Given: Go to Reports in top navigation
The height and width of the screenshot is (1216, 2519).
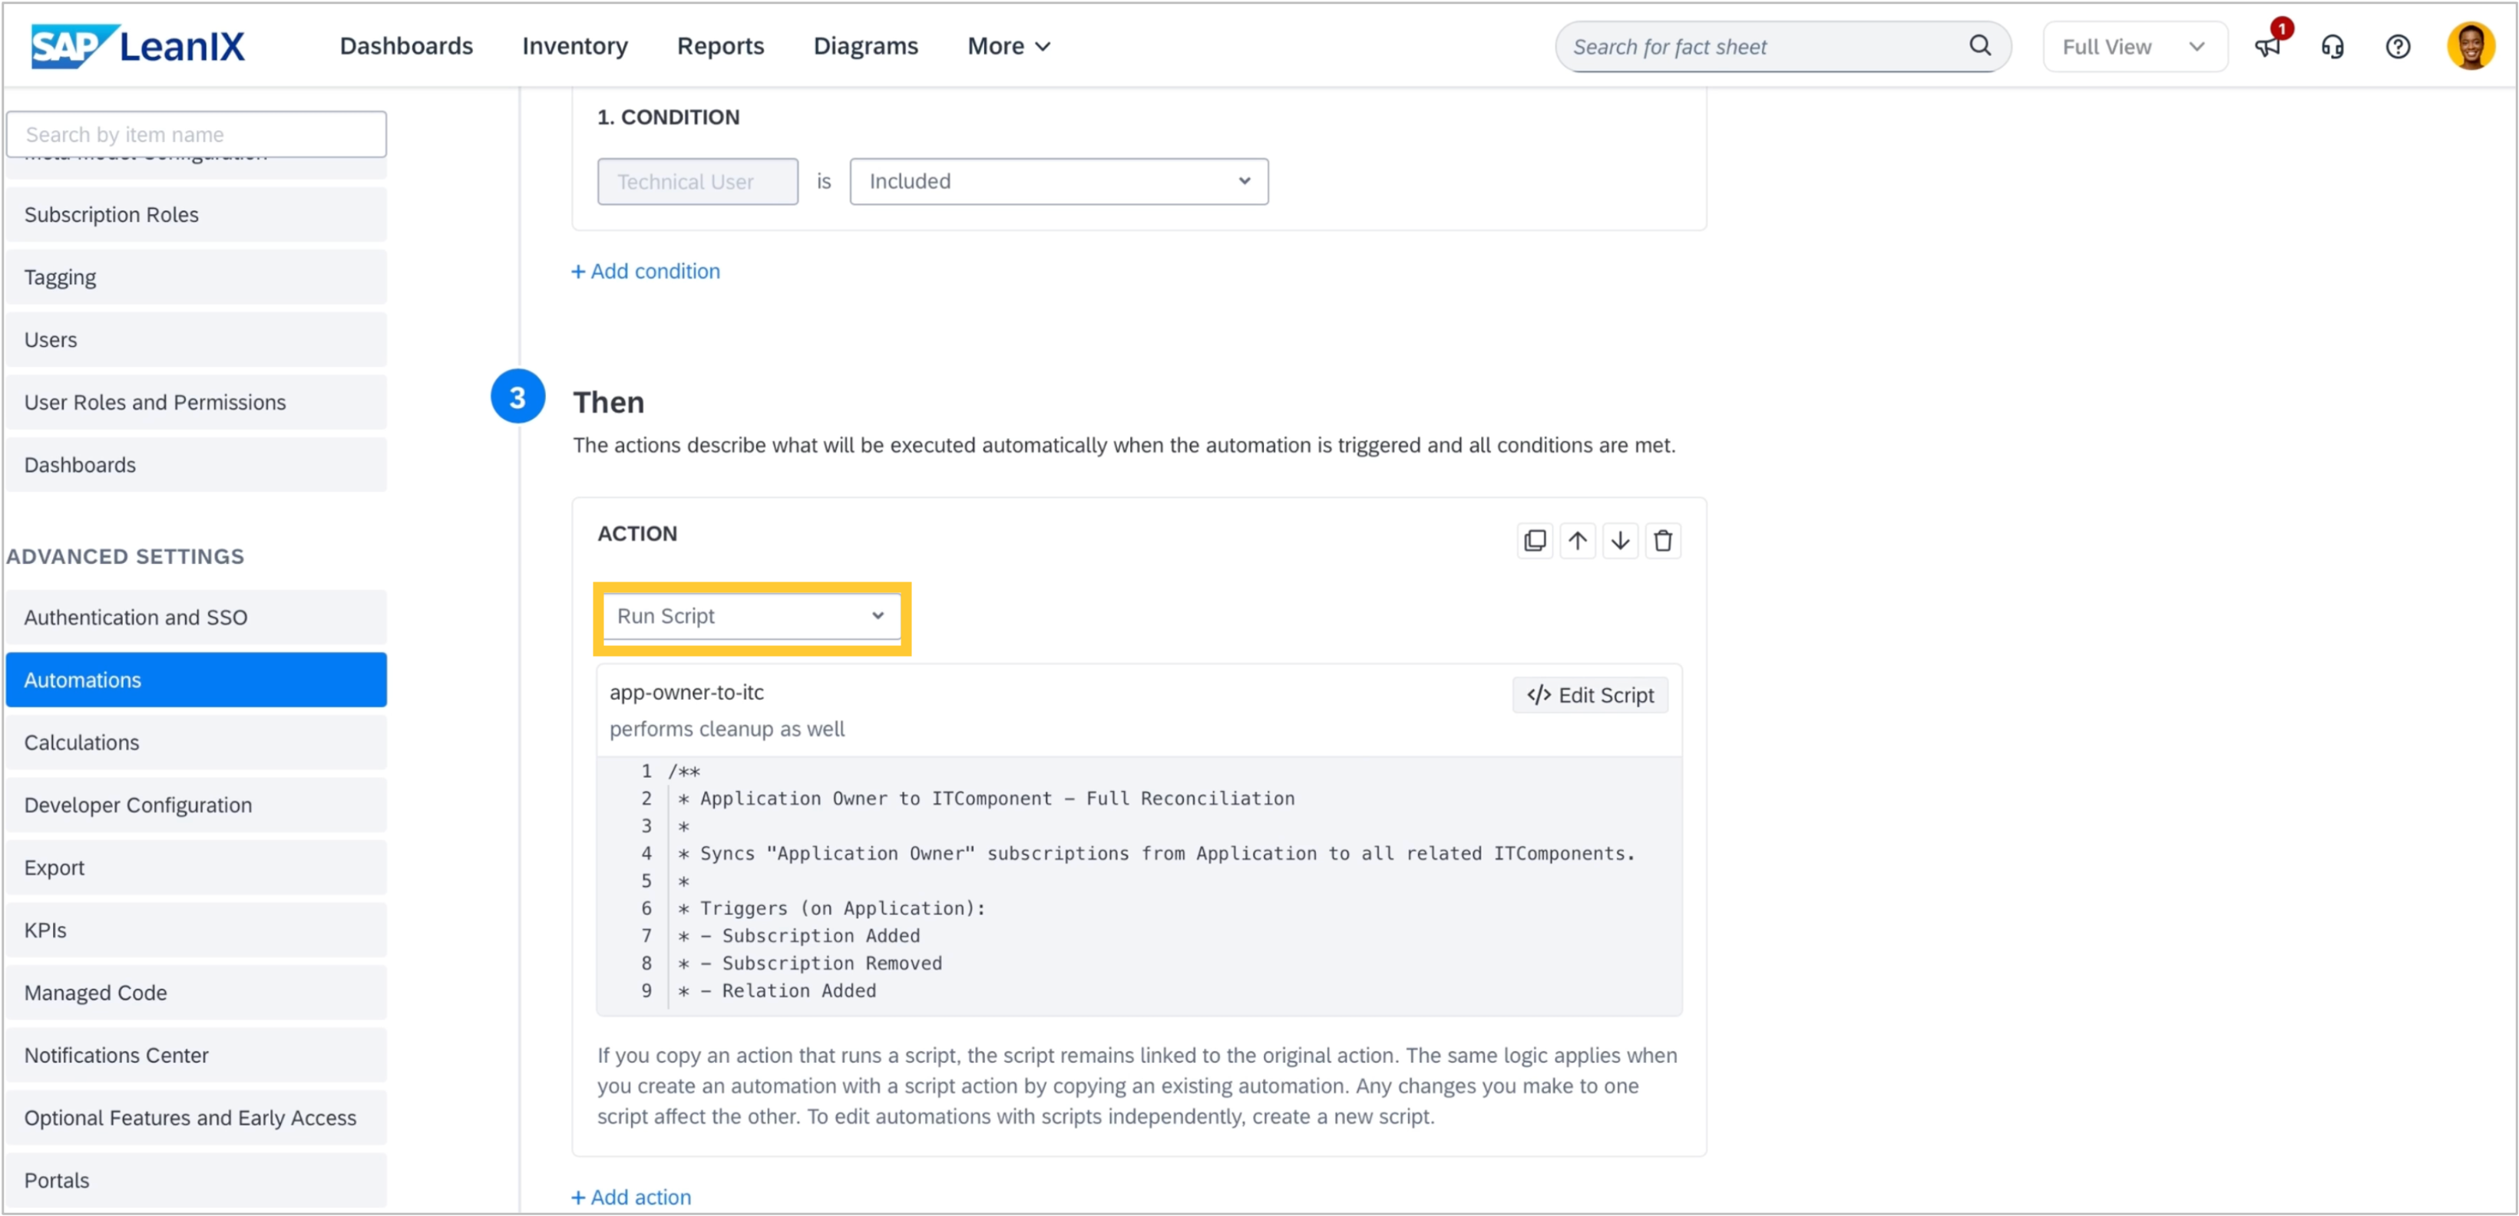Looking at the screenshot, I should (x=719, y=46).
